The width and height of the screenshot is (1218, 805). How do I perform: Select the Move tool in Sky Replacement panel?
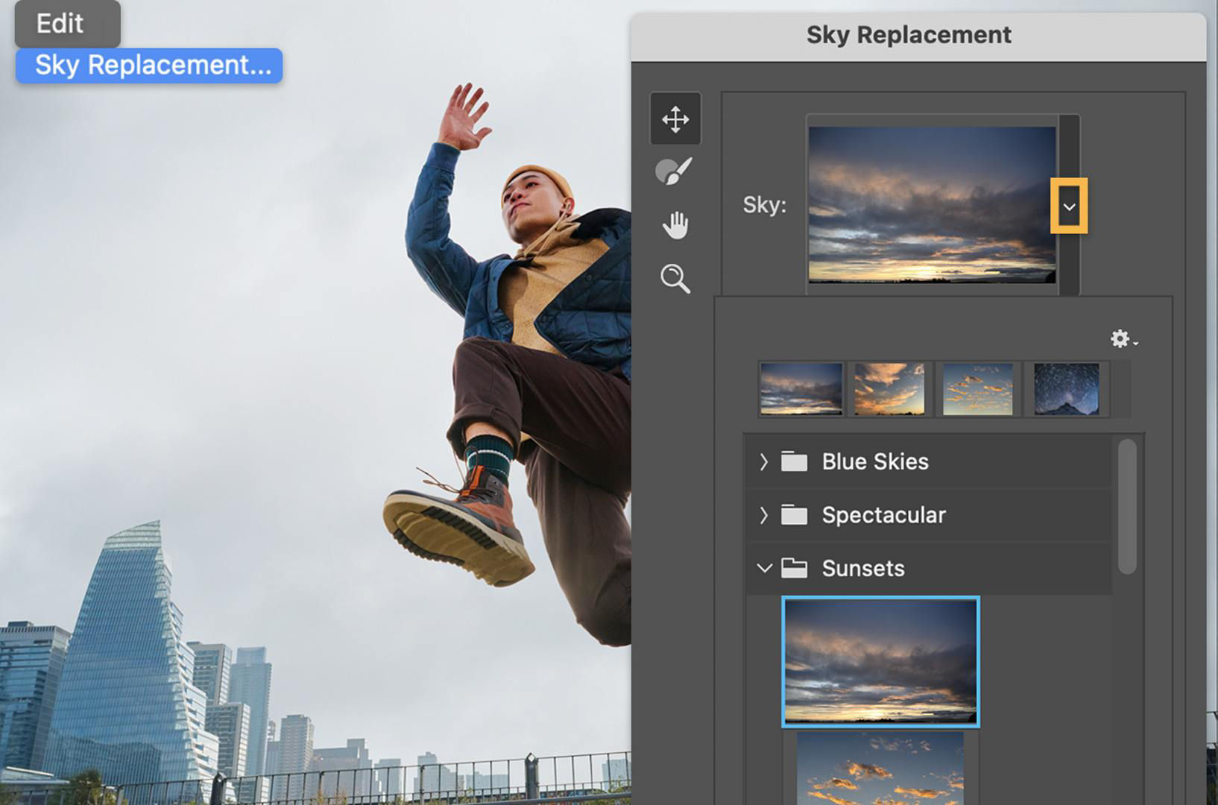tap(675, 118)
